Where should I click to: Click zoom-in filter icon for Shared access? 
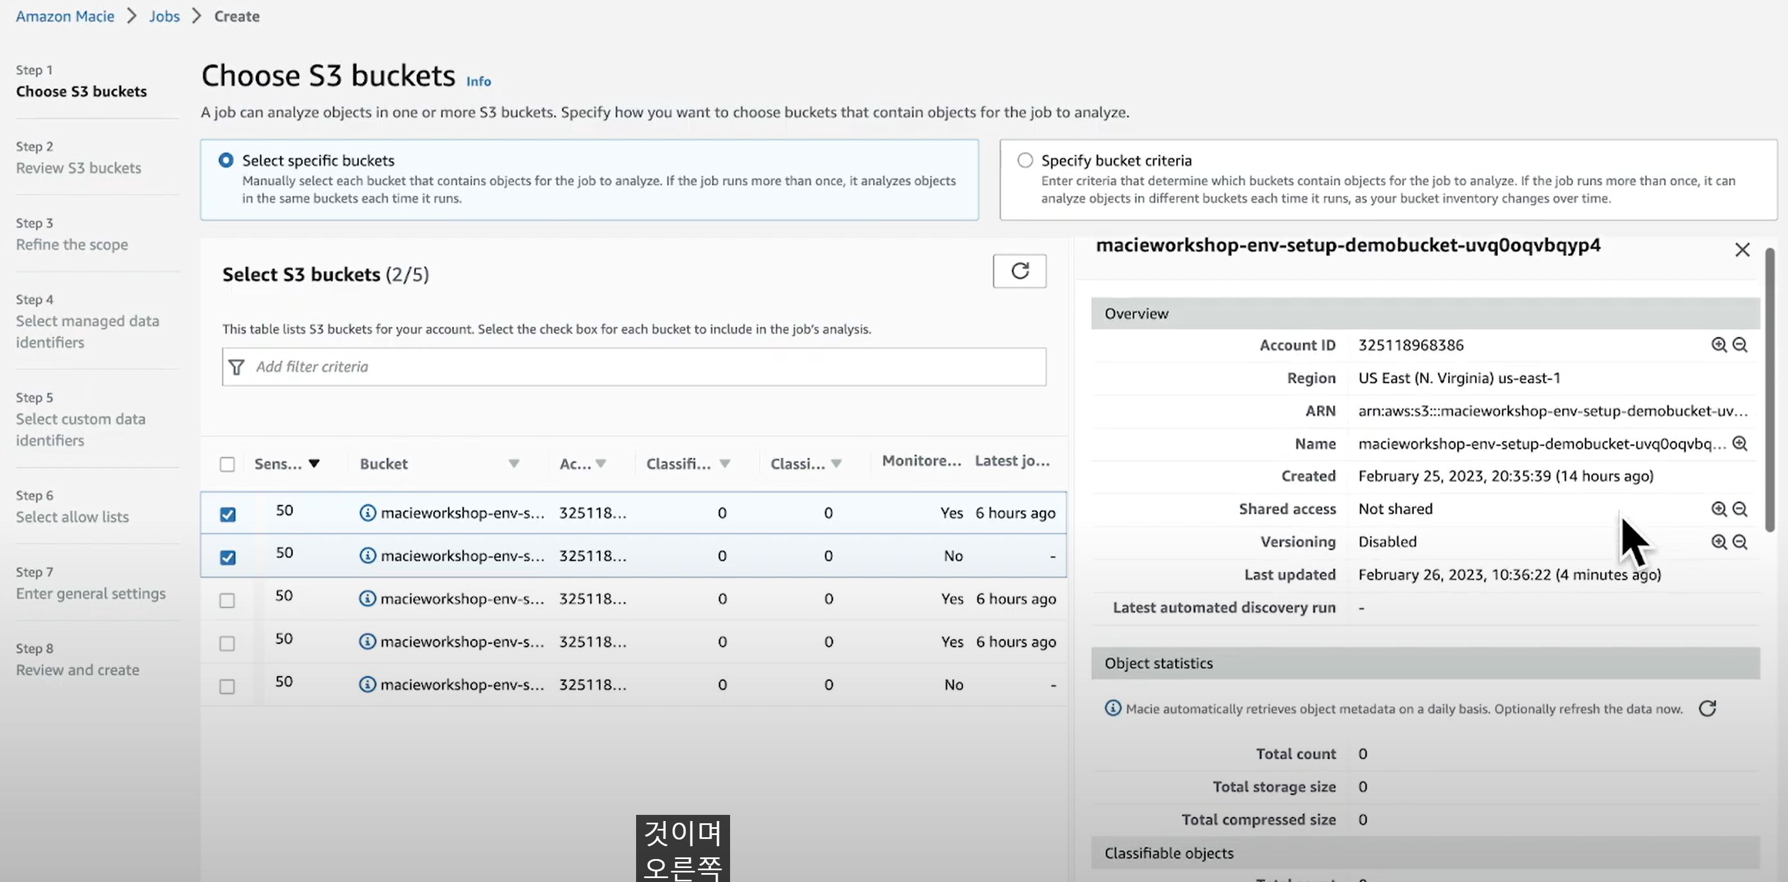coord(1718,508)
